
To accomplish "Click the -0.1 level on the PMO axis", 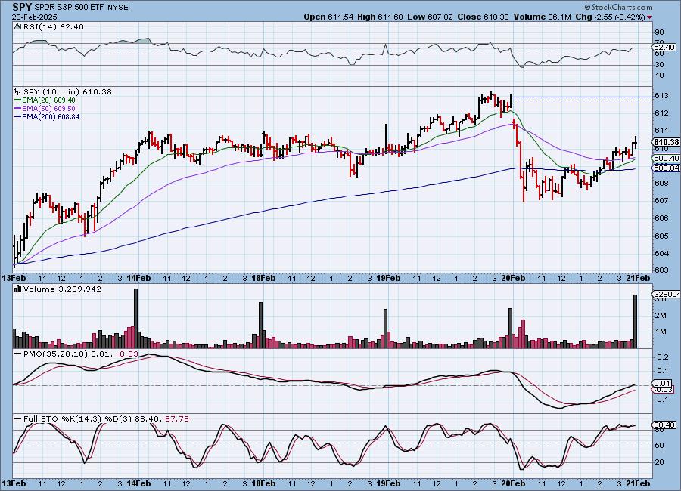I will (x=661, y=399).
